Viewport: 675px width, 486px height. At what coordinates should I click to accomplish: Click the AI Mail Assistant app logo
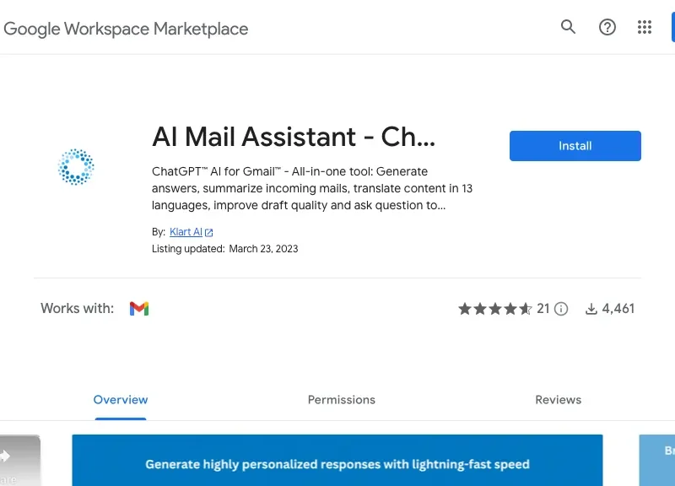pyautogui.click(x=76, y=166)
